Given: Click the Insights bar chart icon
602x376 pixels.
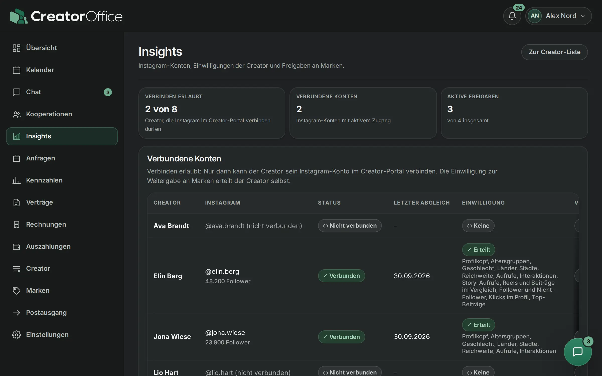Looking at the screenshot, I should 17,136.
